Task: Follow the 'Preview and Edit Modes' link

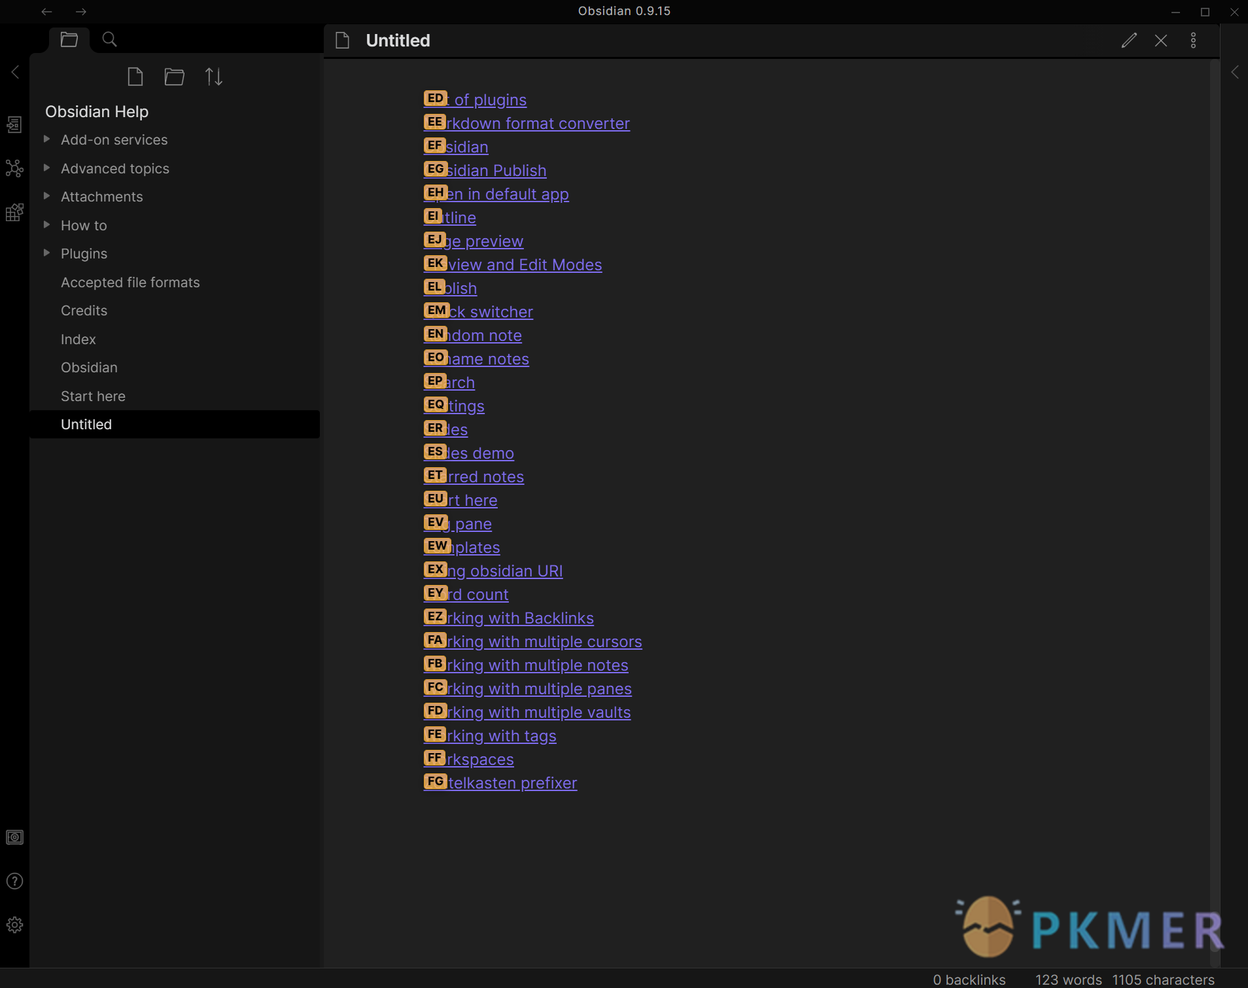Action: point(513,264)
